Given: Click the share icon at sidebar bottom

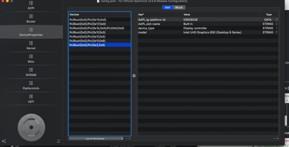Looking at the screenshot, I should coord(4,141).
